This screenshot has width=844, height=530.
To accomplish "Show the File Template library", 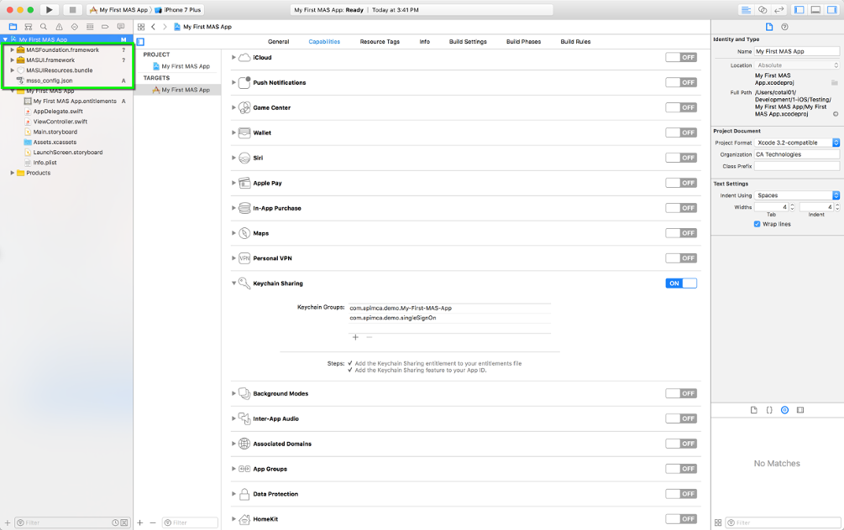I will (753, 410).
